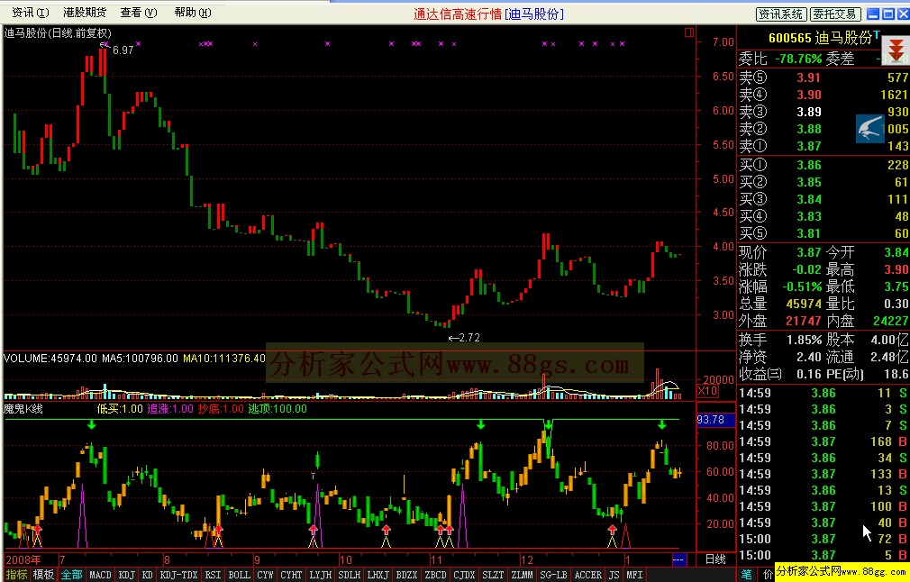Click the 换手 value 1.85%
This screenshot has width=910, height=582.
point(805,340)
